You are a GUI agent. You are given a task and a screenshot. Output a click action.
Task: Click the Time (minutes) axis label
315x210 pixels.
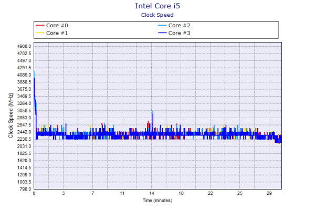pos(157,201)
